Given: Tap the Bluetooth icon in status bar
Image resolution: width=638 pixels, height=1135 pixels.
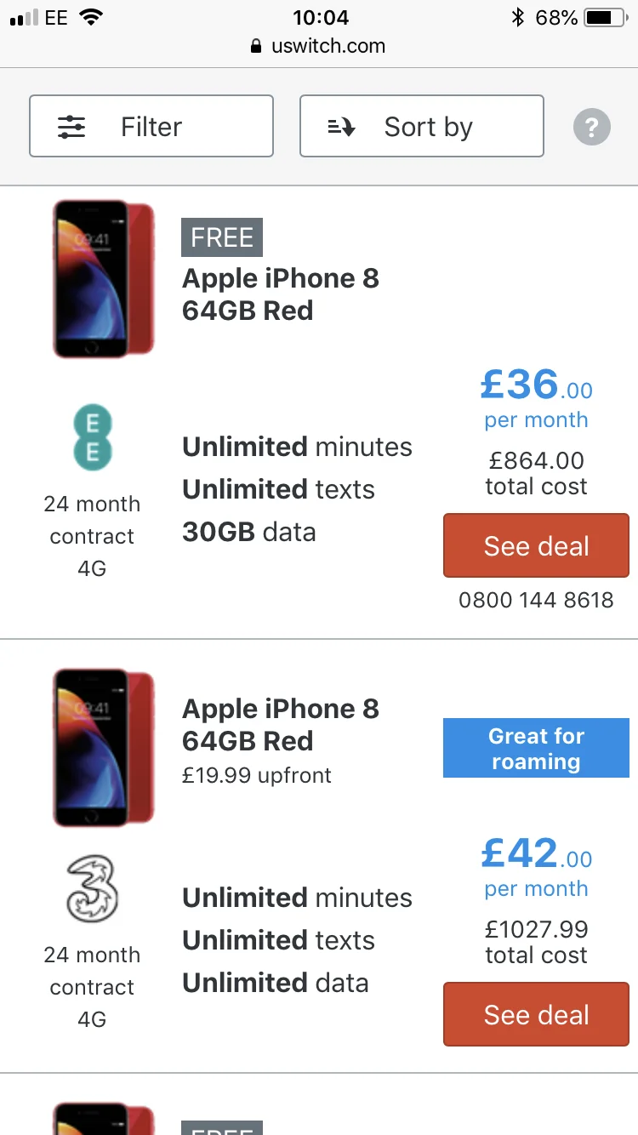Looking at the screenshot, I should 517,17.
